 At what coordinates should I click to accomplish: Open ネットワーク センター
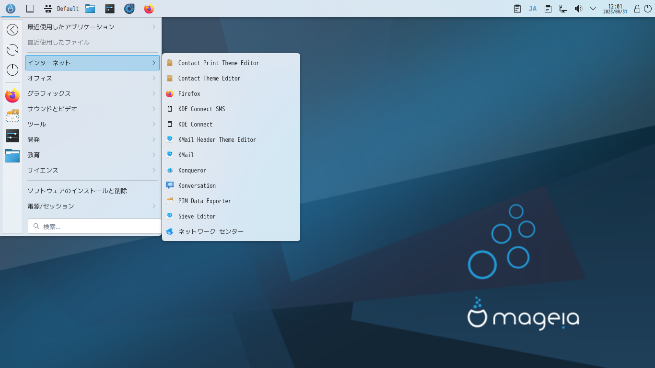tap(231, 231)
